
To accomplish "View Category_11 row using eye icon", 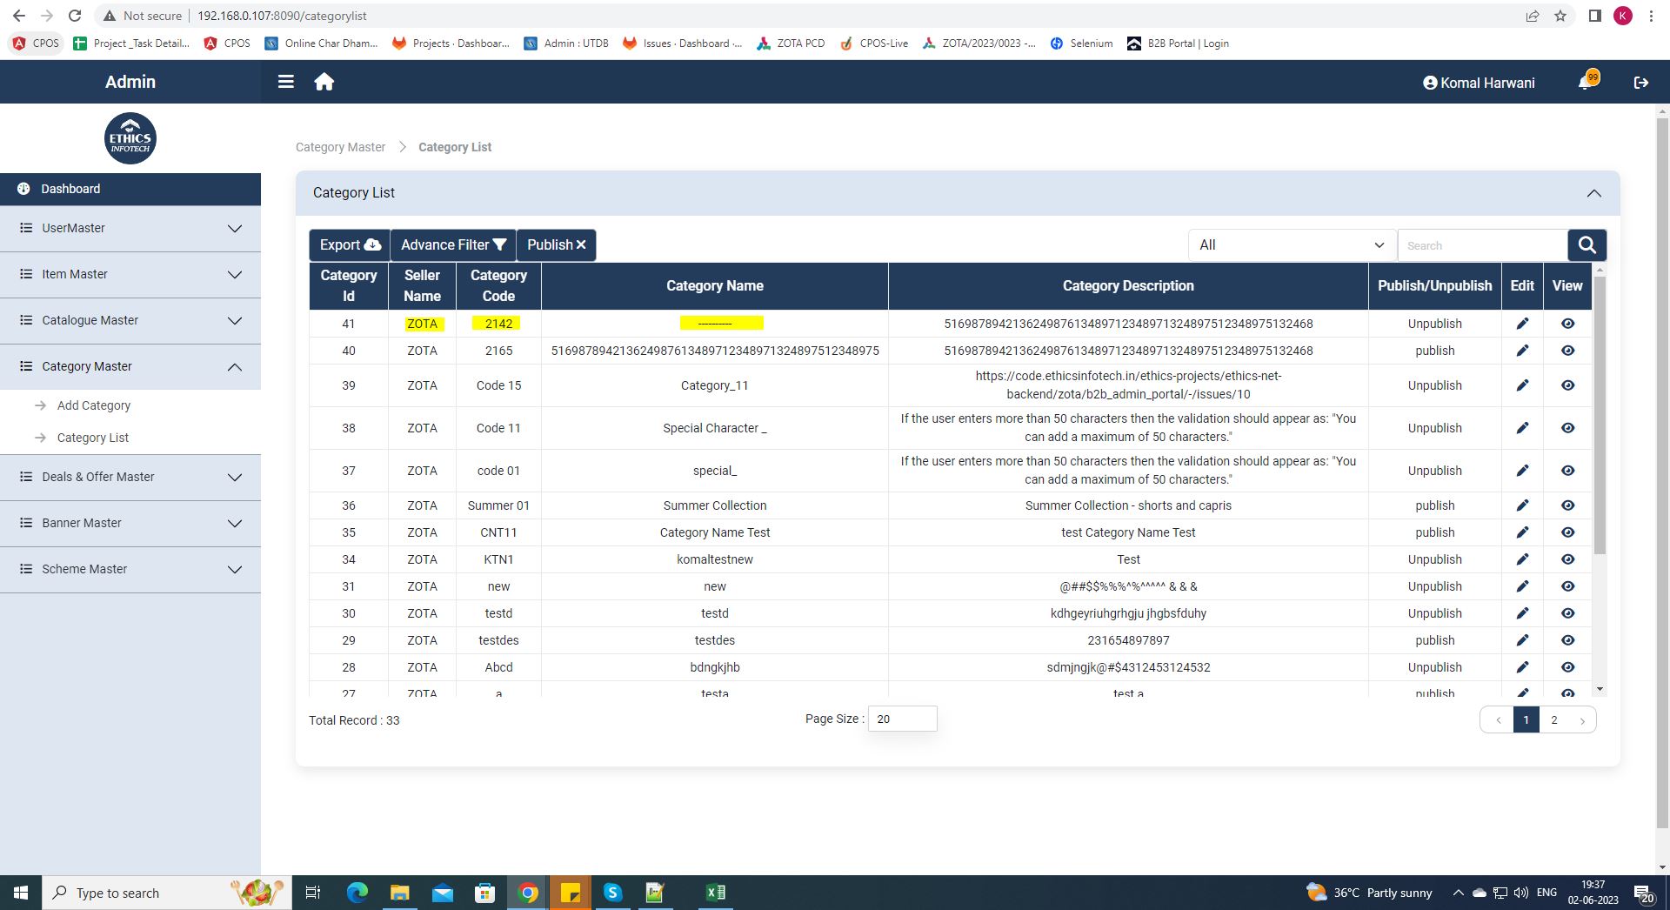I will click(x=1567, y=385).
